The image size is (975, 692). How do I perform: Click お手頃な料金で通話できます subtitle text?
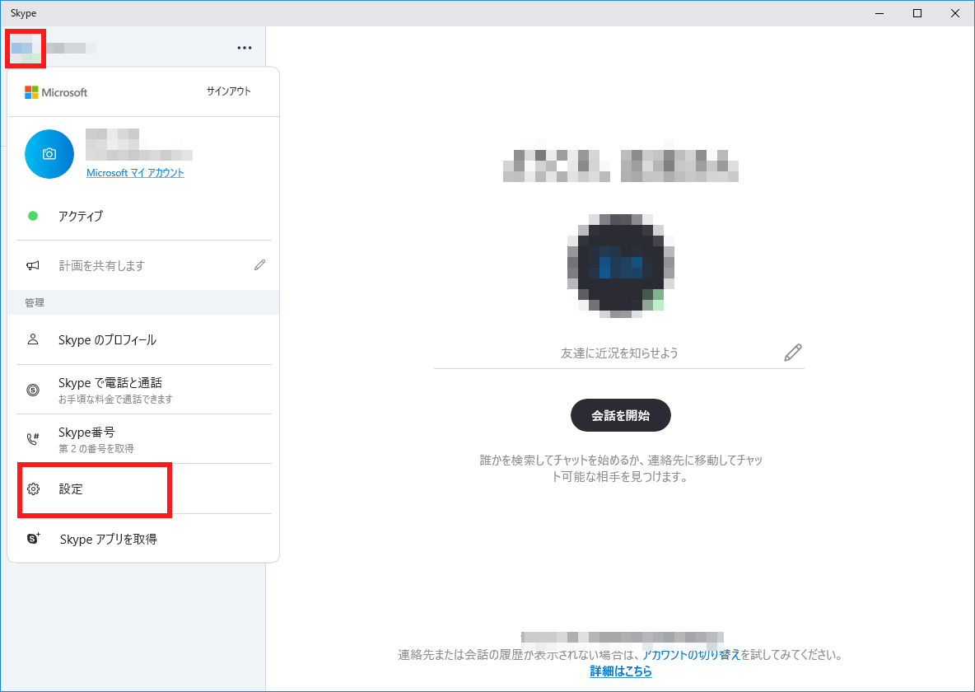pos(115,399)
